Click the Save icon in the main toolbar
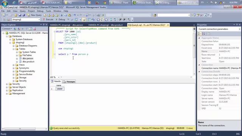Screen dimensions: 242x136 coord(20,15)
